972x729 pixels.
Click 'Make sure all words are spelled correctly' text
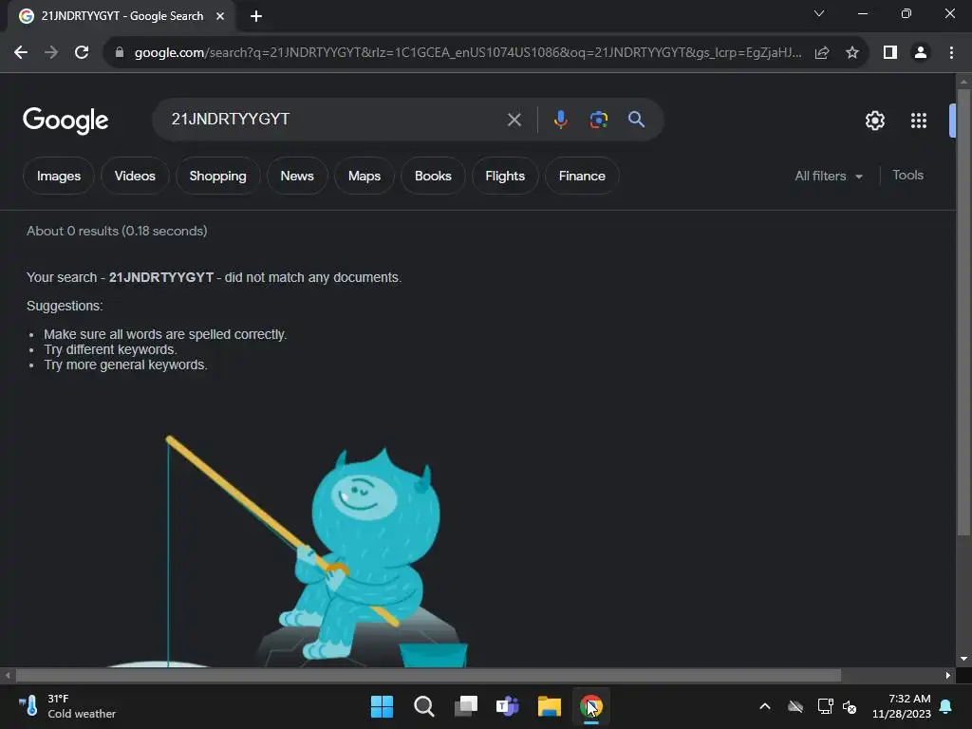point(165,335)
